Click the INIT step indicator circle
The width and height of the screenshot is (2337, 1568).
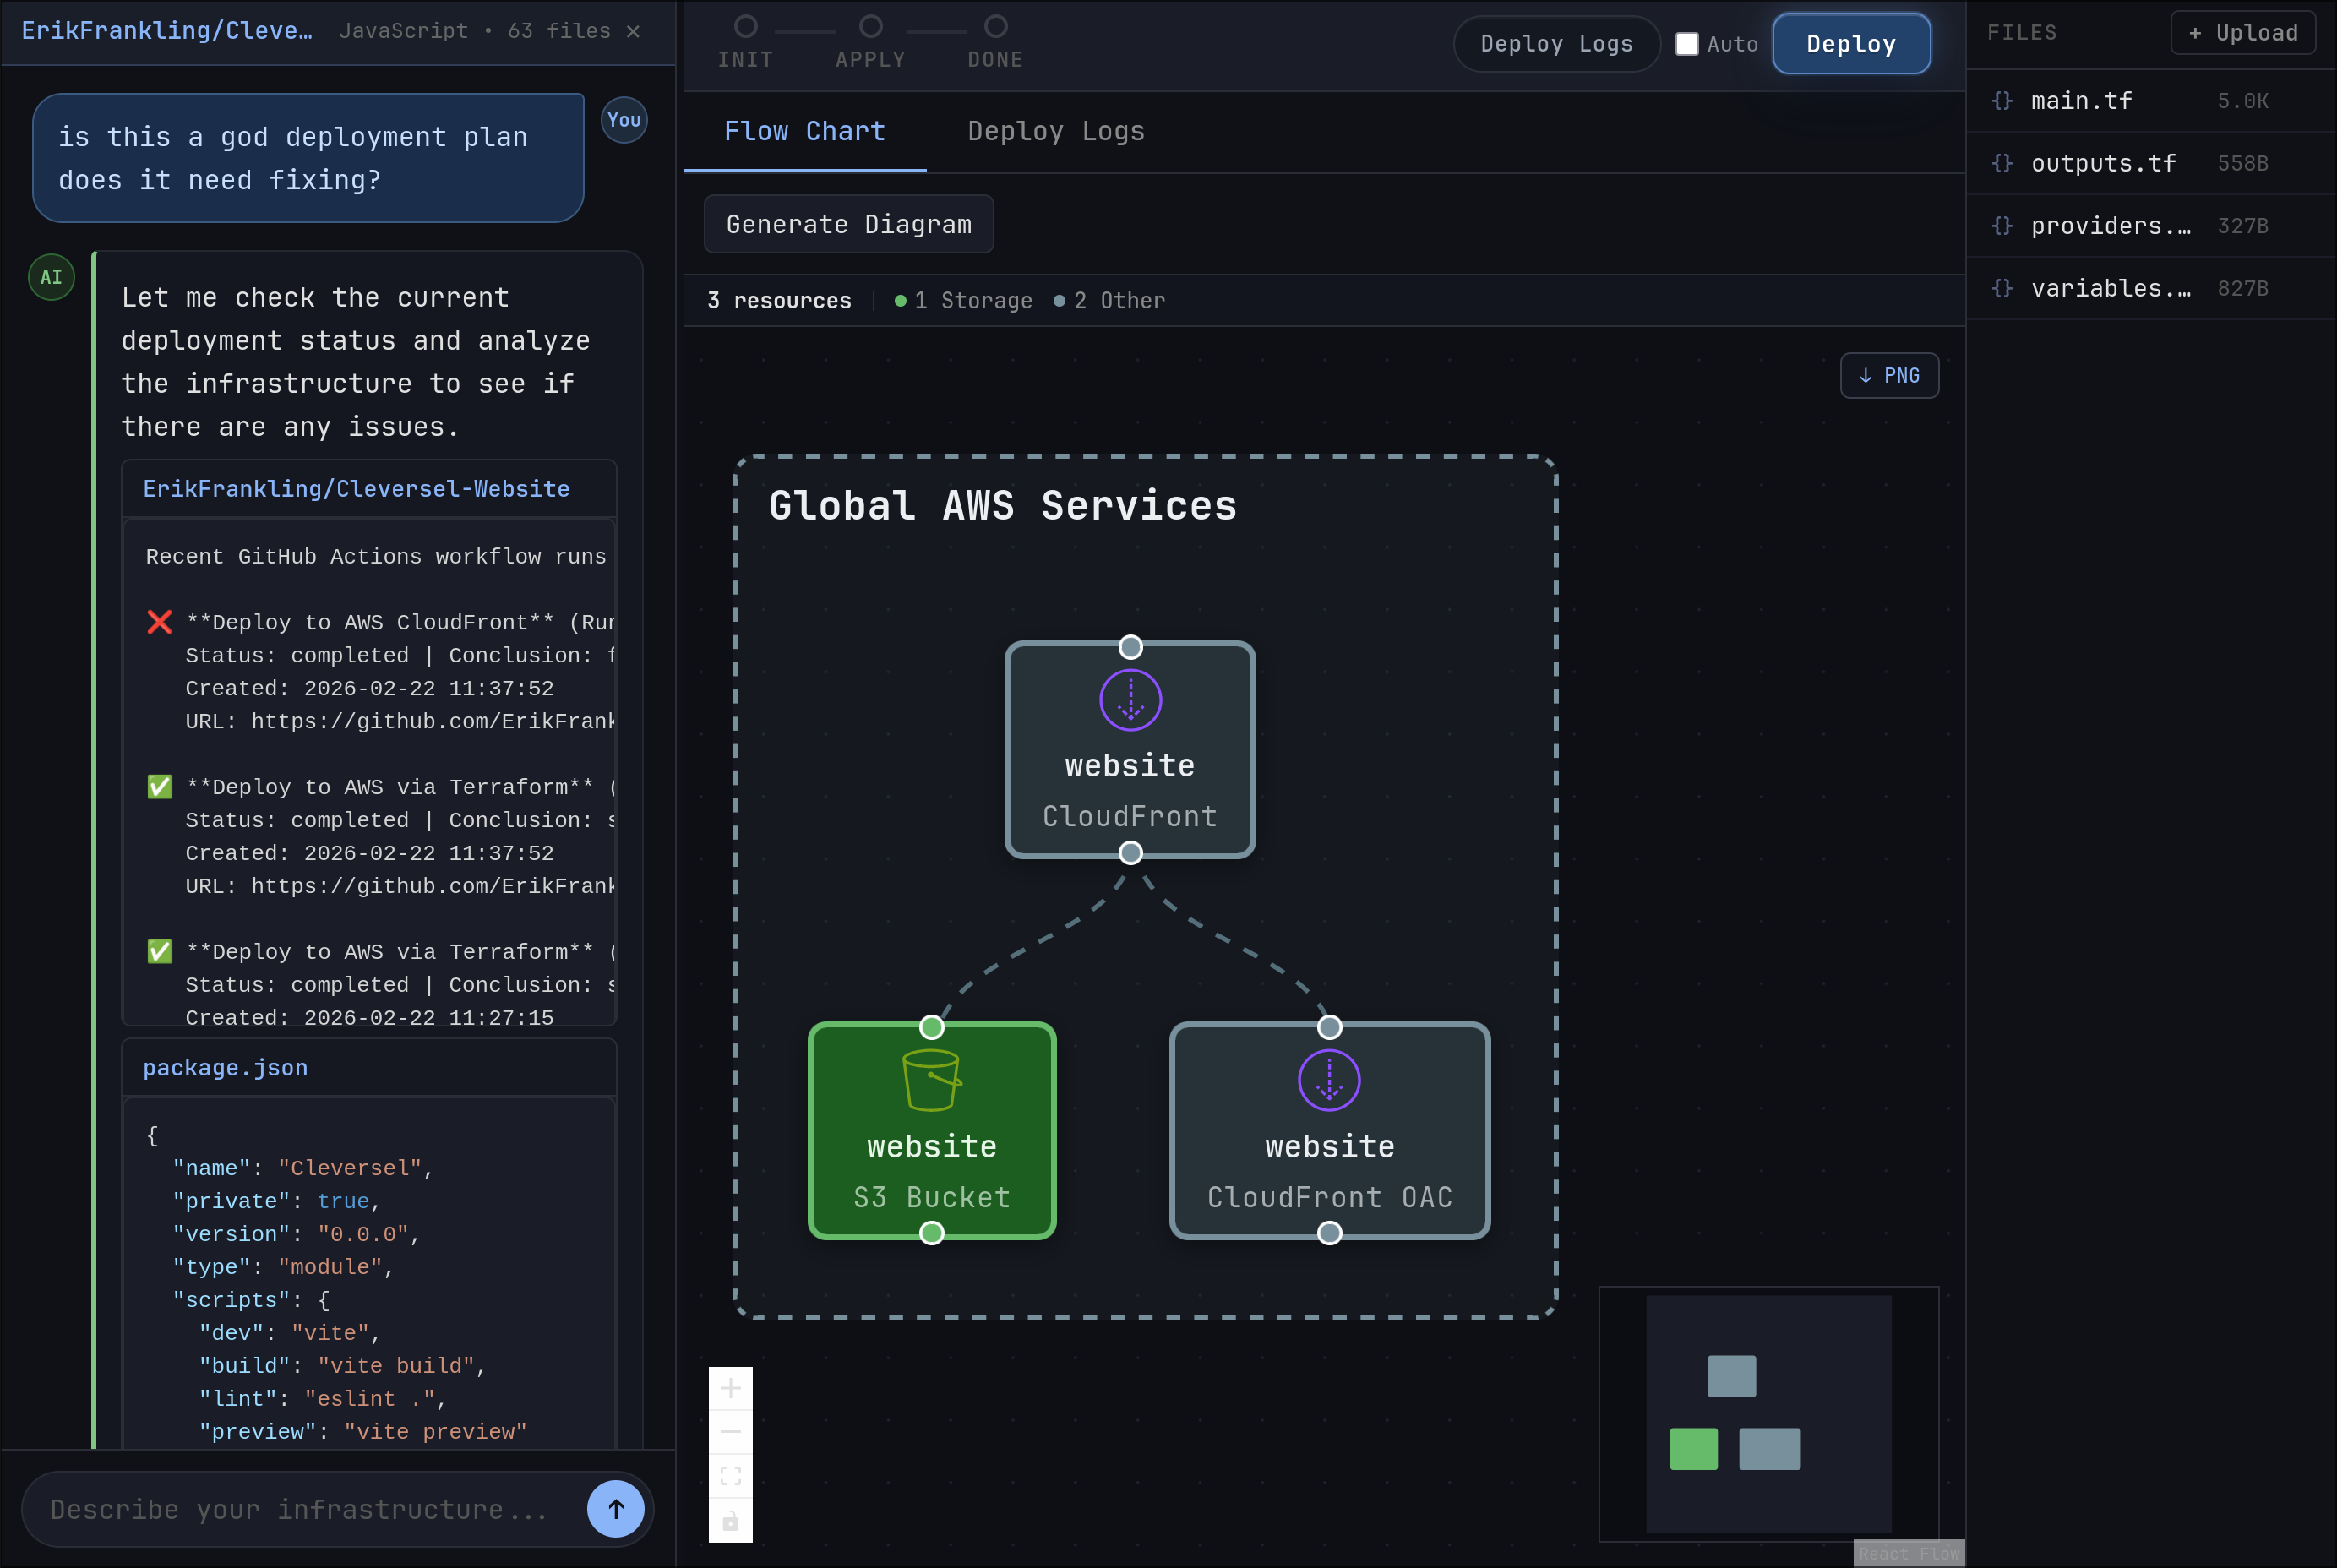pos(745,26)
